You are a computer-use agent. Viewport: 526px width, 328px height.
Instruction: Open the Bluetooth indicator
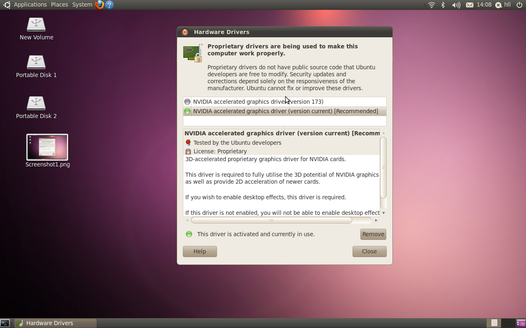tap(443, 5)
